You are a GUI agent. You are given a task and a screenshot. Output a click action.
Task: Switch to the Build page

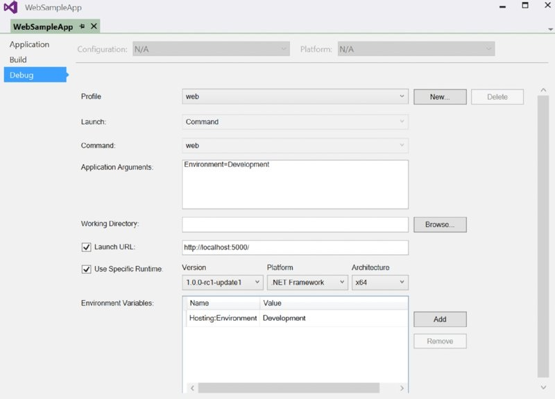click(x=18, y=60)
